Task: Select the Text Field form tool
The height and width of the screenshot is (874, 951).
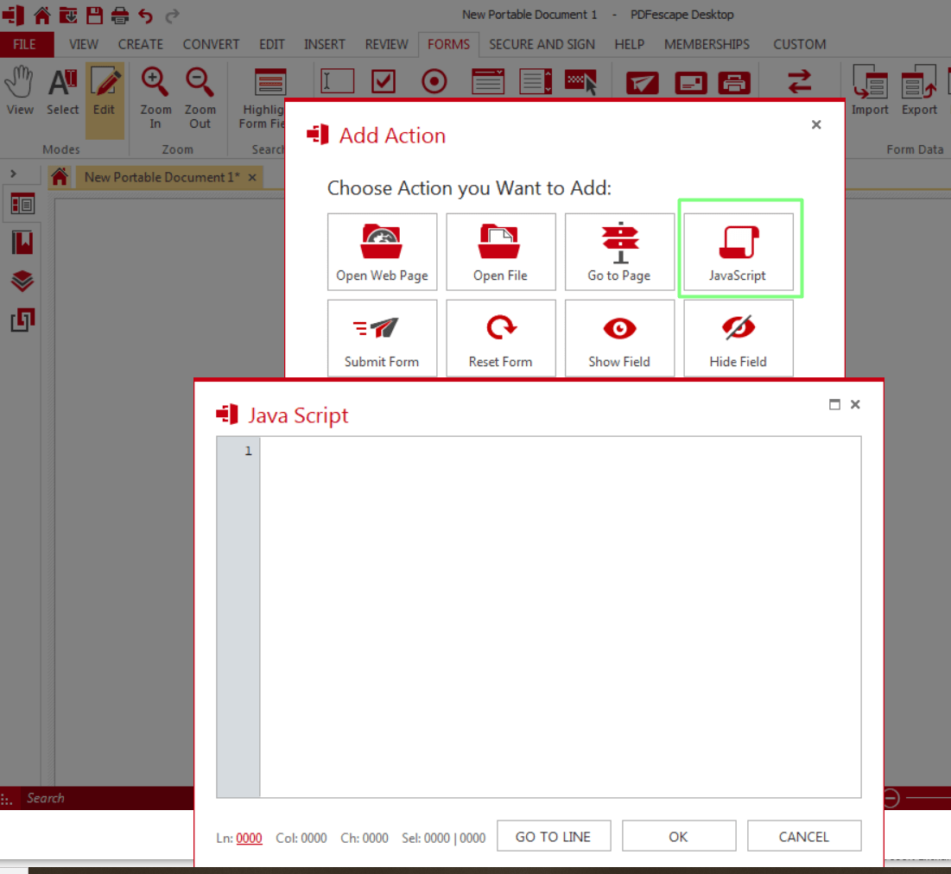Action: (x=337, y=80)
